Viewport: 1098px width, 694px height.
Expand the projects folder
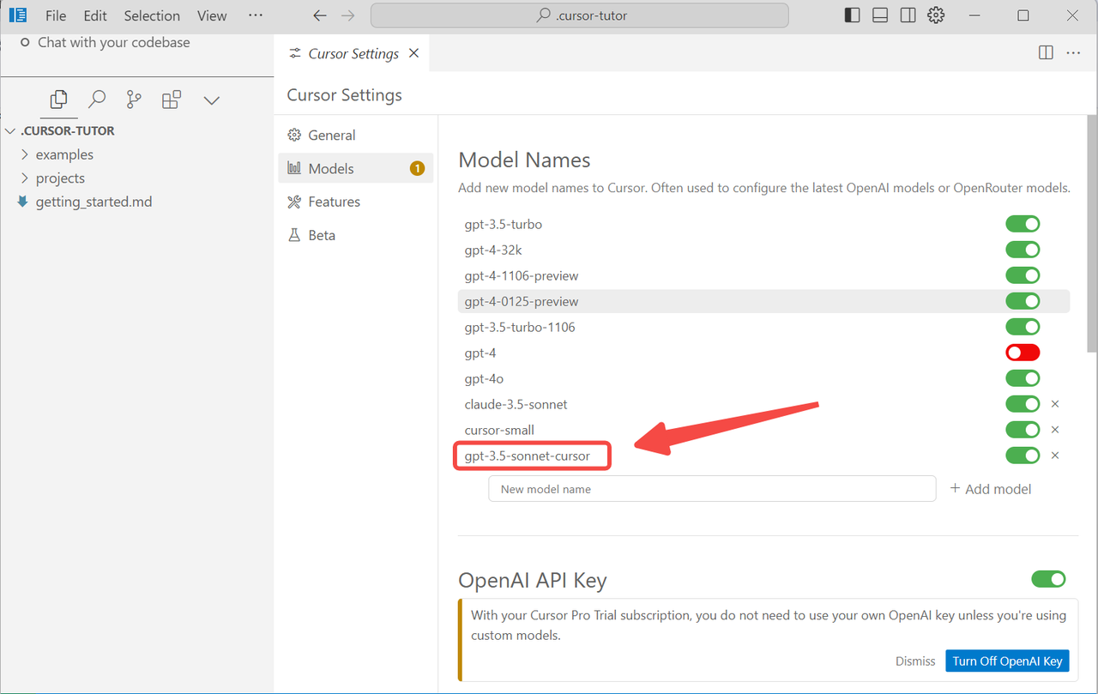click(x=24, y=178)
